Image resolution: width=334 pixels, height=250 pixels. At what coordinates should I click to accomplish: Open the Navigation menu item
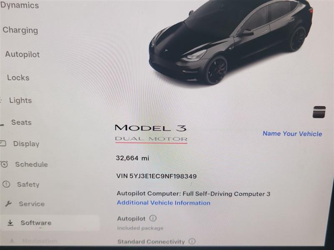pos(40,241)
